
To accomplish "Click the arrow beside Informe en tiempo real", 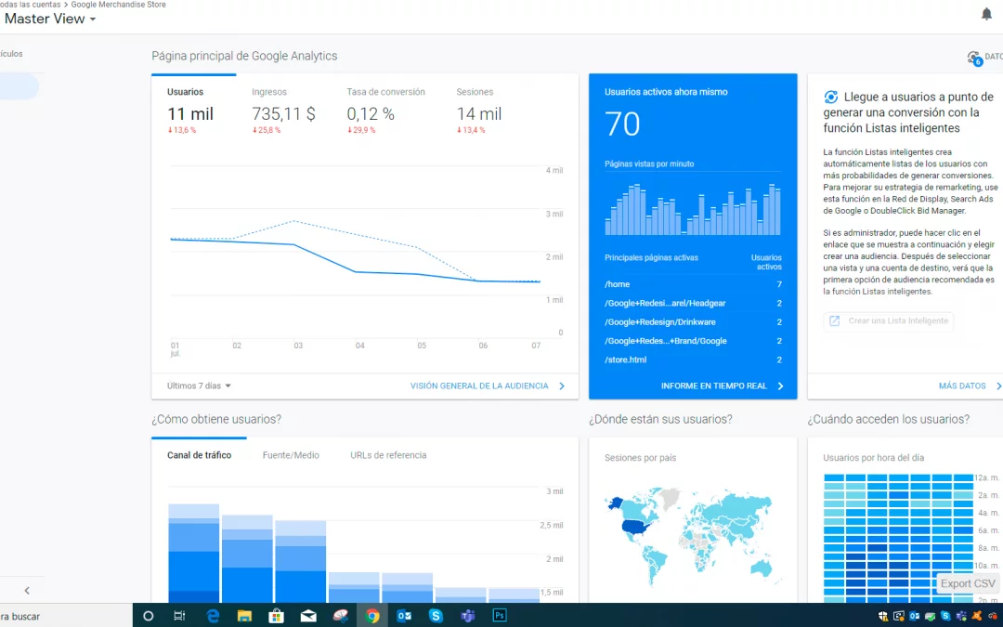I will (780, 385).
